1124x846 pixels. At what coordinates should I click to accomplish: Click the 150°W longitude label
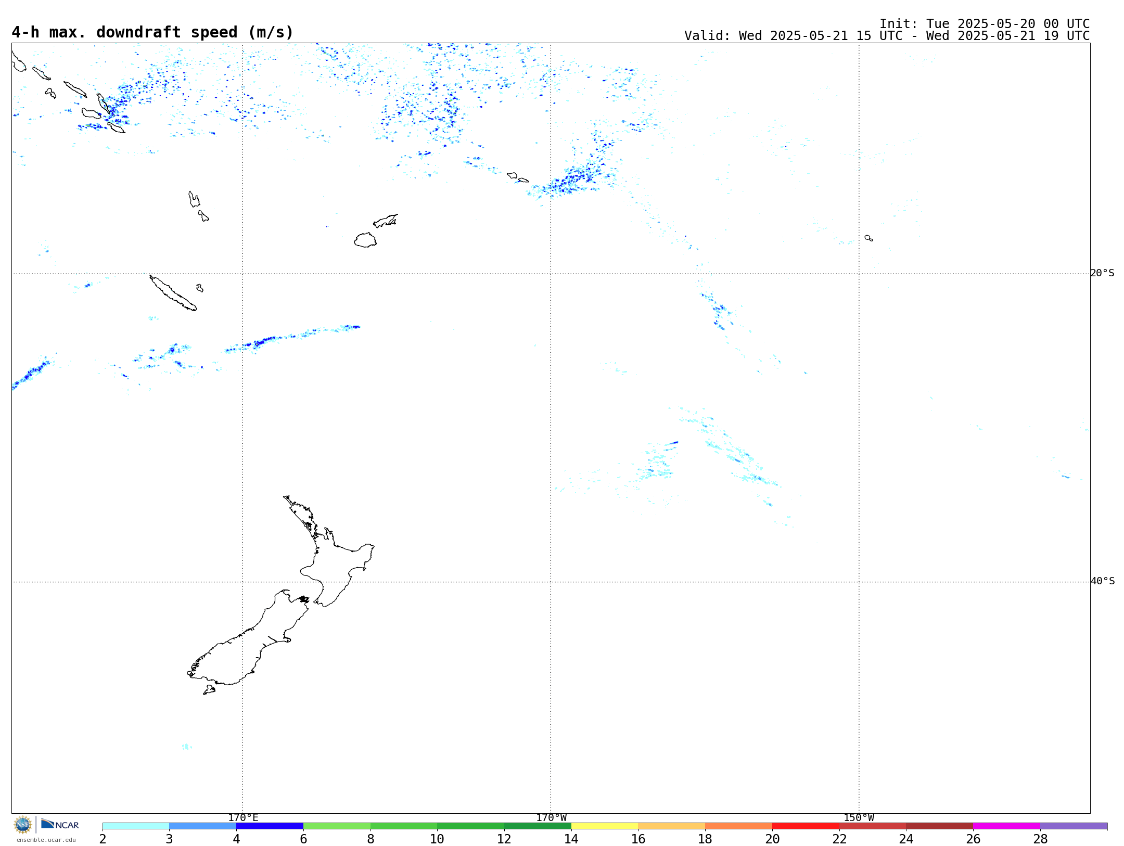(x=859, y=818)
